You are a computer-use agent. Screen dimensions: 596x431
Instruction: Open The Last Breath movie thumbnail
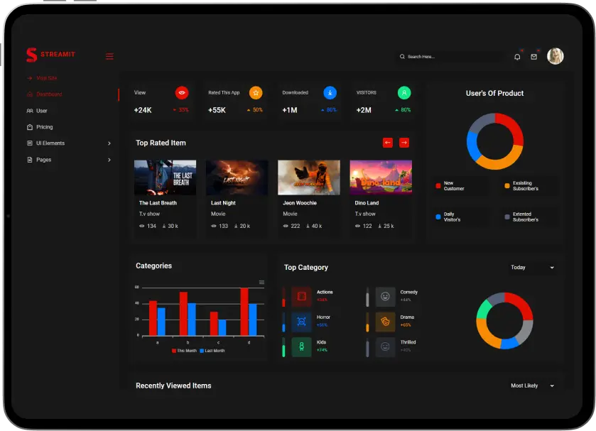(165, 177)
